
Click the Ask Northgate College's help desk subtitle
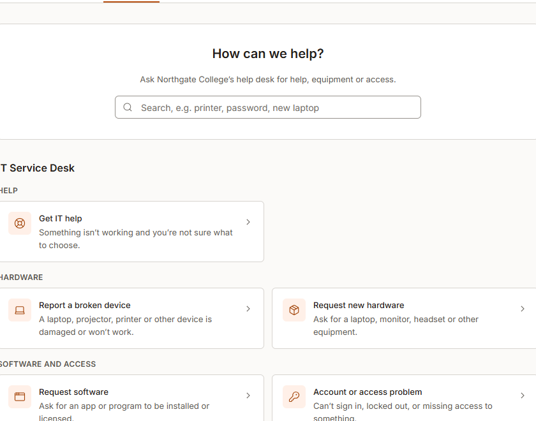tap(268, 80)
